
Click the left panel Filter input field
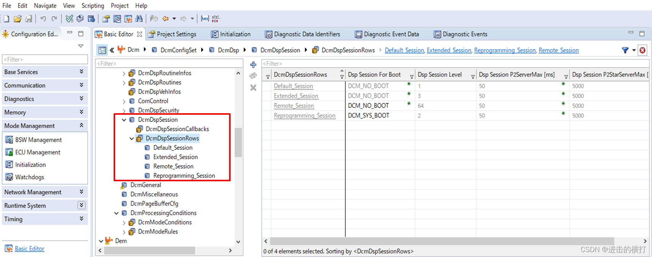coord(45,59)
